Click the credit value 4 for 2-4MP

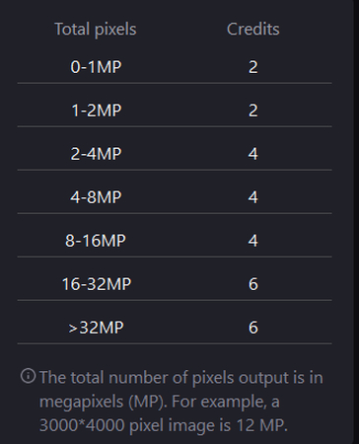pos(253,154)
